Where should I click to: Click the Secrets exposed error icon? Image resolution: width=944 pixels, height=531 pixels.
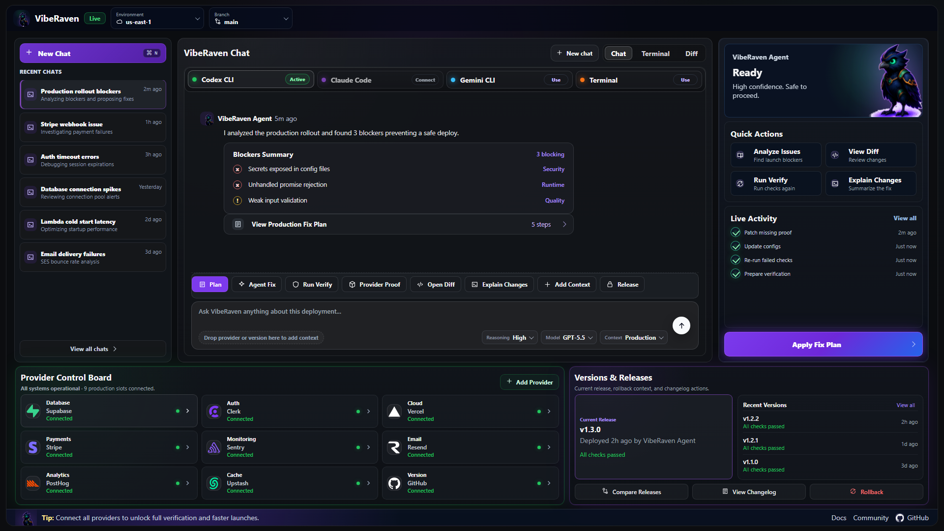point(237,169)
